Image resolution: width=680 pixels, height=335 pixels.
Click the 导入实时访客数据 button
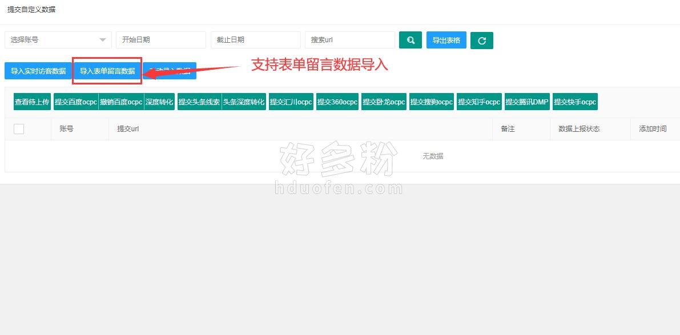(x=38, y=71)
